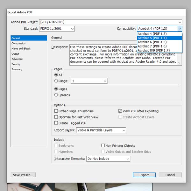This screenshot has width=191, height=191.
Task: Open the Adobe PDF Preset dropdown
Action: 110,22
